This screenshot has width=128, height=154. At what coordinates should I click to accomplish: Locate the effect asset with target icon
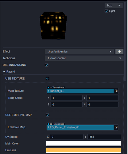click(119, 52)
